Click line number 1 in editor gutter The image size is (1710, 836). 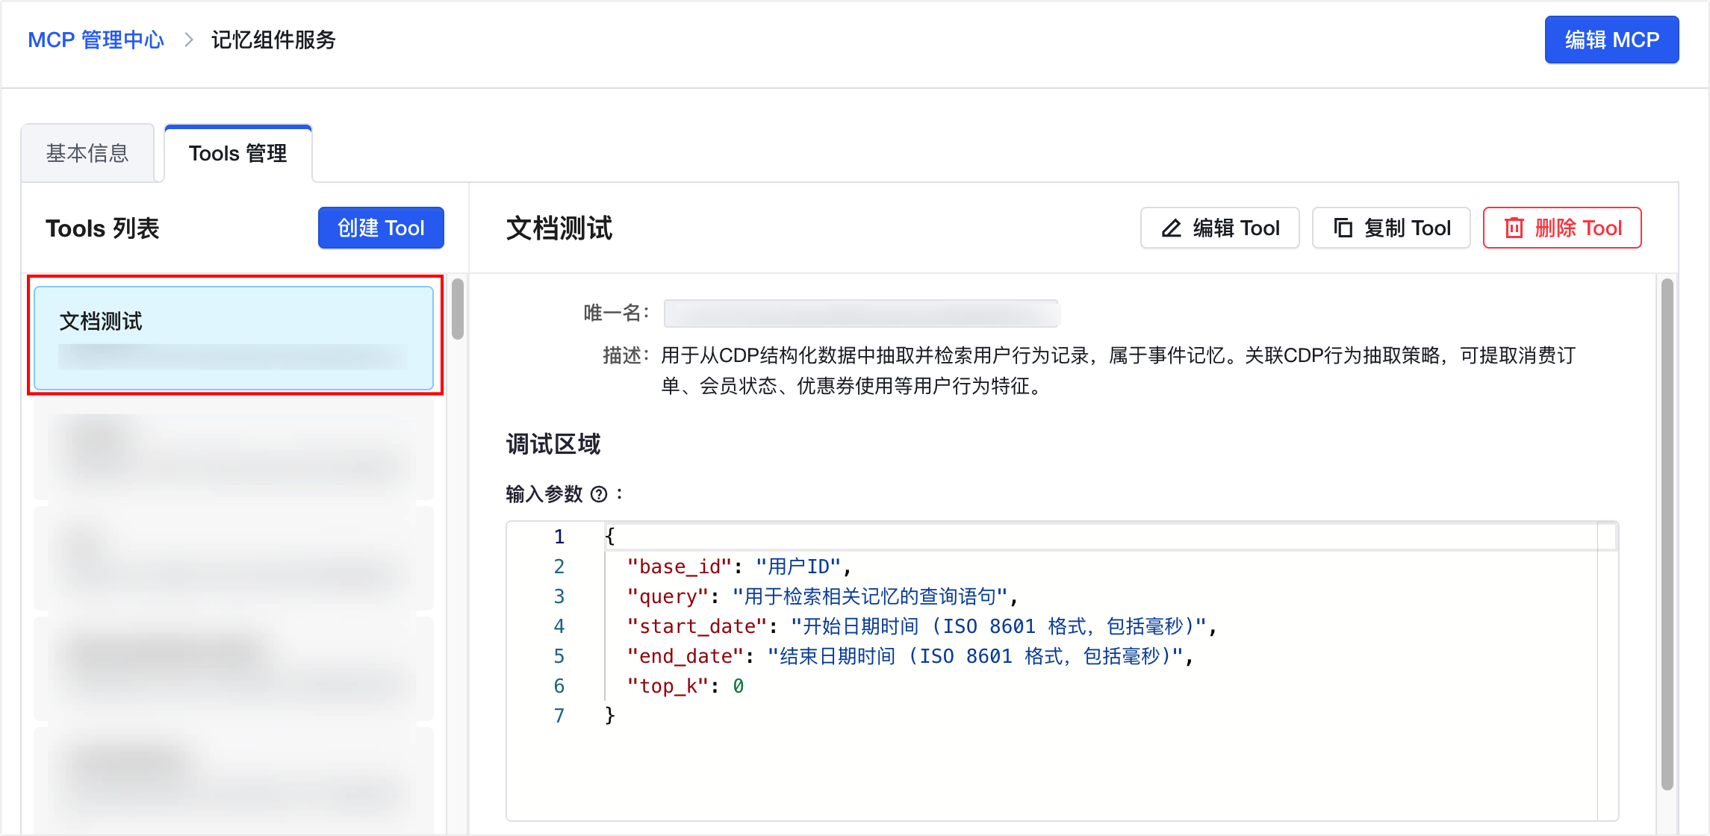tap(559, 537)
